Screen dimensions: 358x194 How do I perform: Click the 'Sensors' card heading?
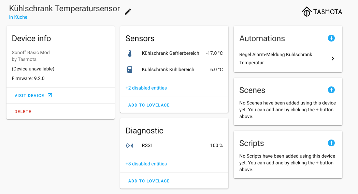click(140, 38)
